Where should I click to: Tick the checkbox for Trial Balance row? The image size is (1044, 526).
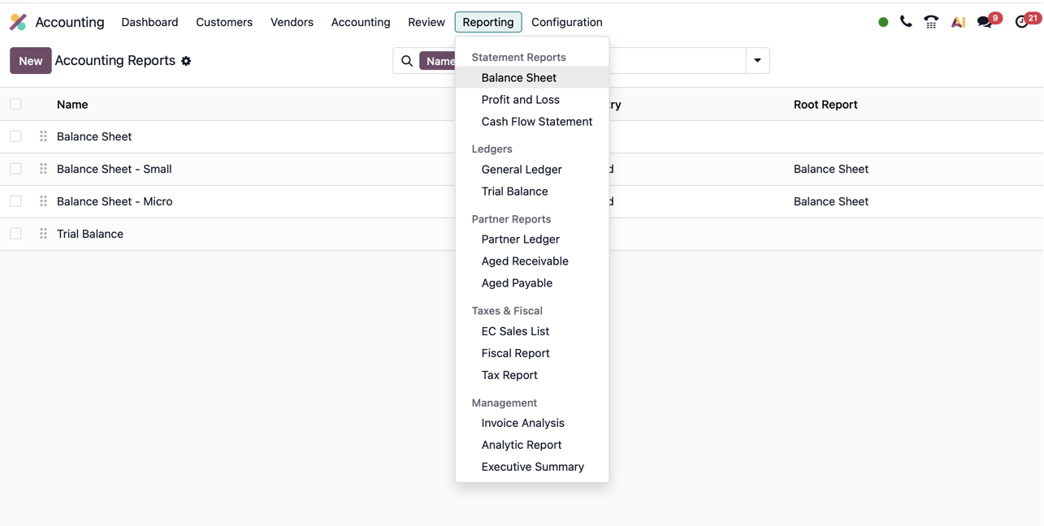click(x=15, y=234)
